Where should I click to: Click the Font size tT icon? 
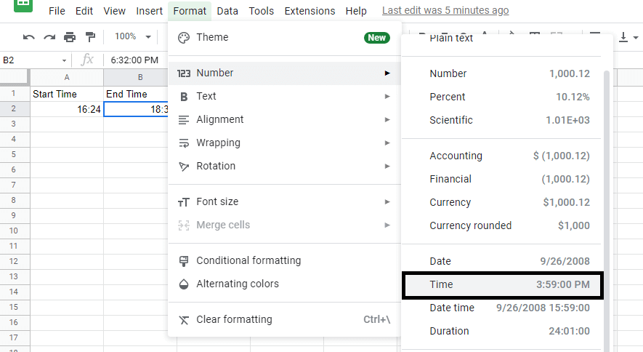click(184, 202)
